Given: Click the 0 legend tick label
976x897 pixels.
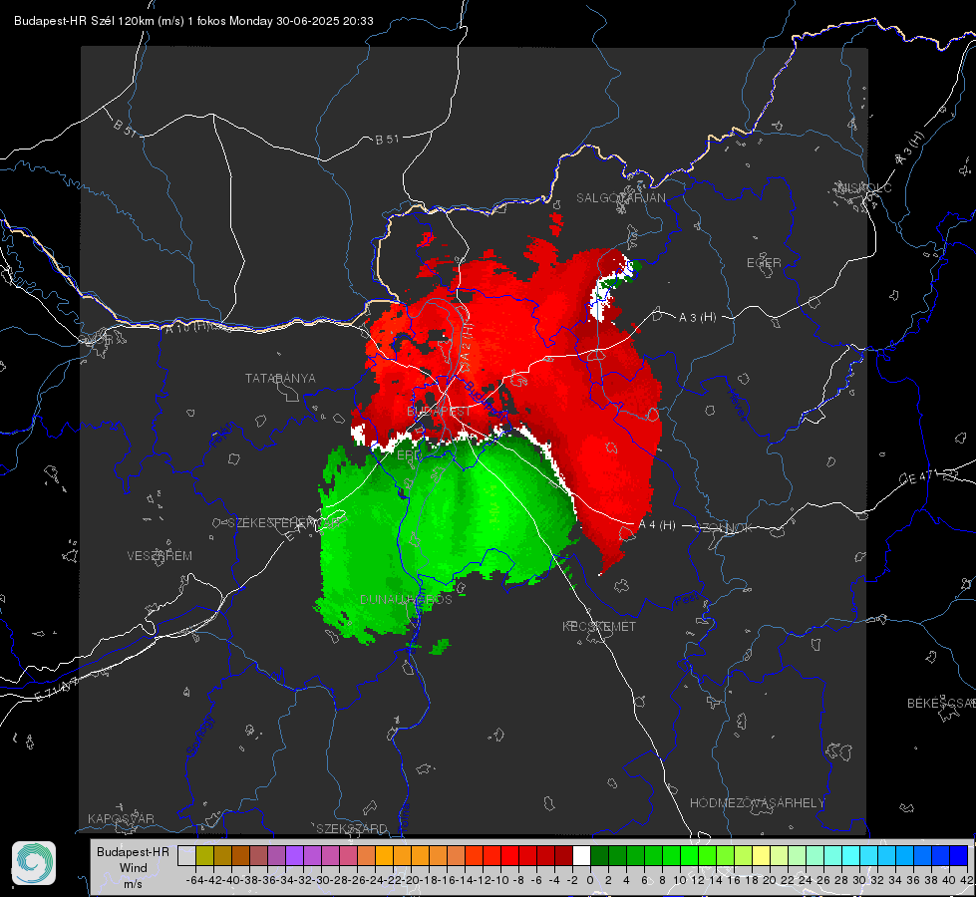Looking at the screenshot, I should tap(590, 880).
